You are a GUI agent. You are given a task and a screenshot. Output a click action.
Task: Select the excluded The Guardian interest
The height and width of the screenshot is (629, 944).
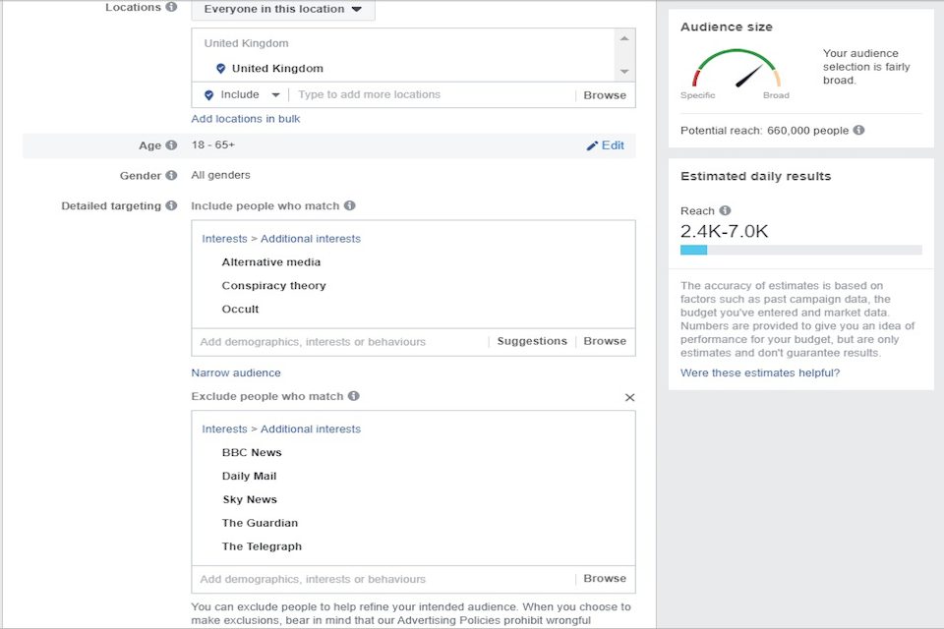(x=260, y=523)
